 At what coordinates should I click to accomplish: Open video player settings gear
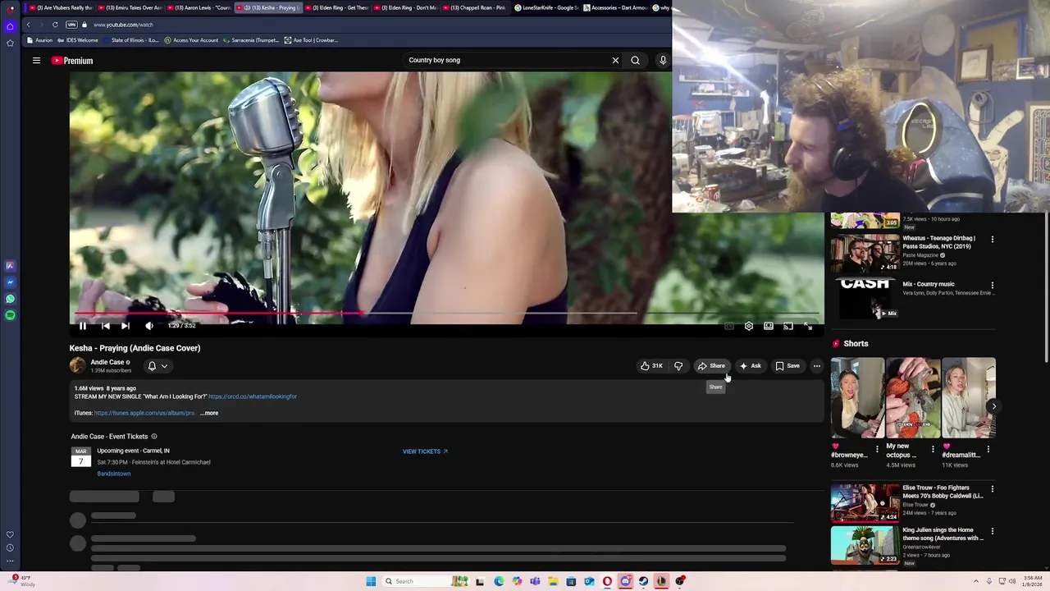click(749, 326)
